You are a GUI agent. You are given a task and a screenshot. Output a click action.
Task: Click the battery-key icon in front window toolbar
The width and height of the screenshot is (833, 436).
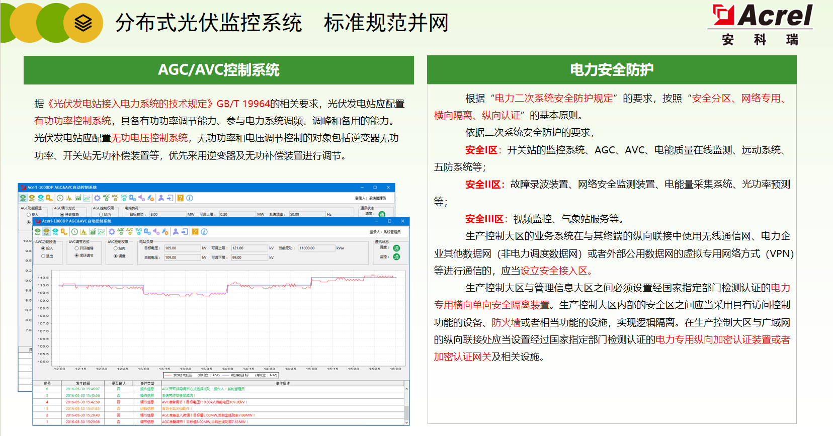pos(64,232)
